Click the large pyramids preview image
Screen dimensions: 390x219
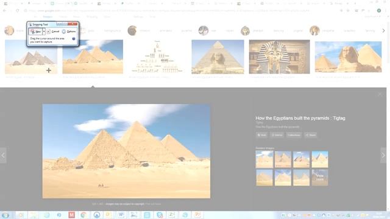tap(126, 151)
